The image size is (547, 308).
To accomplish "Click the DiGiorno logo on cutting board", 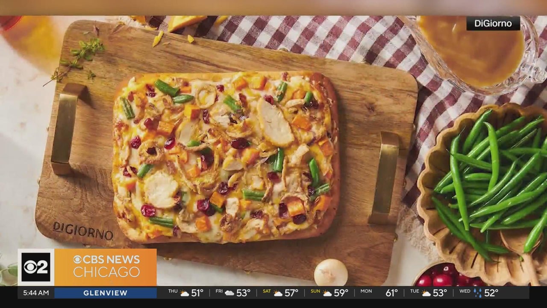I will point(82,231).
